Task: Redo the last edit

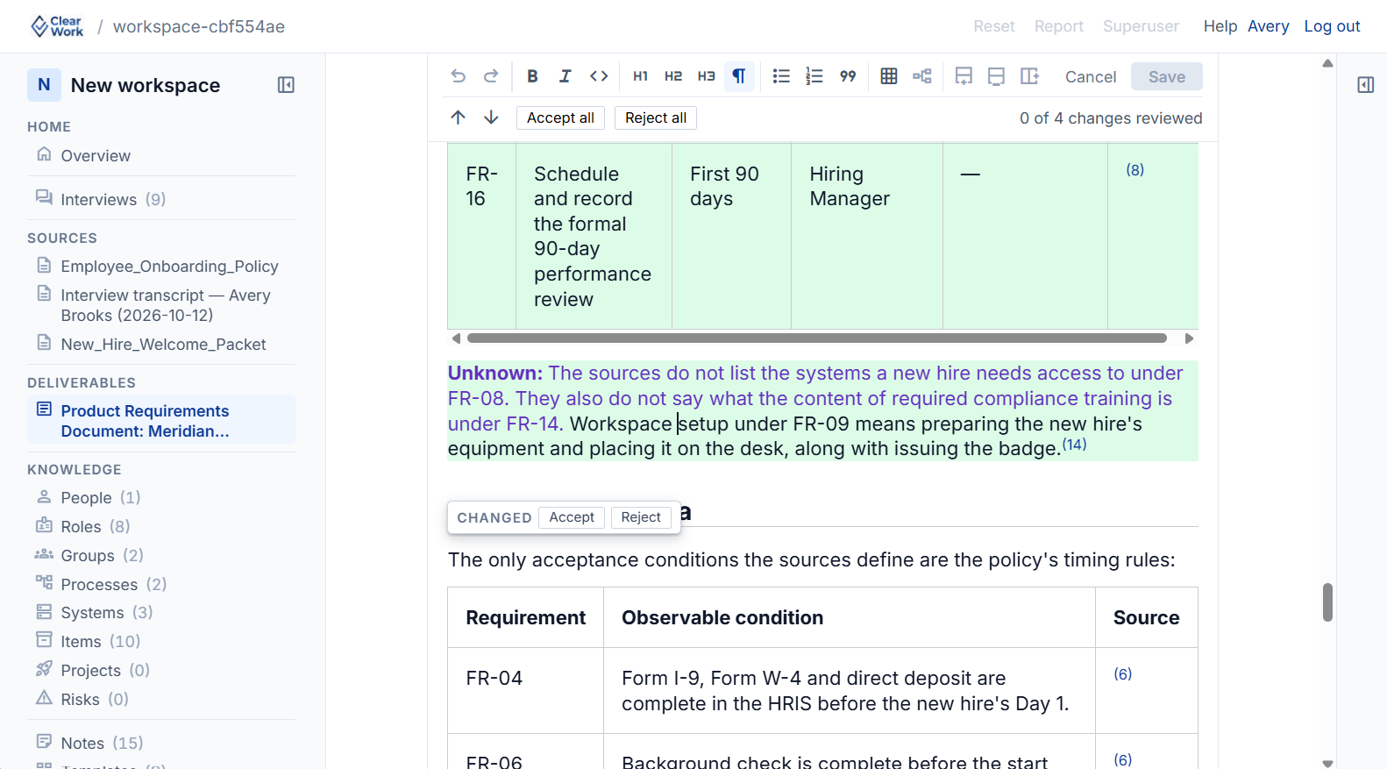Action: point(491,76)
